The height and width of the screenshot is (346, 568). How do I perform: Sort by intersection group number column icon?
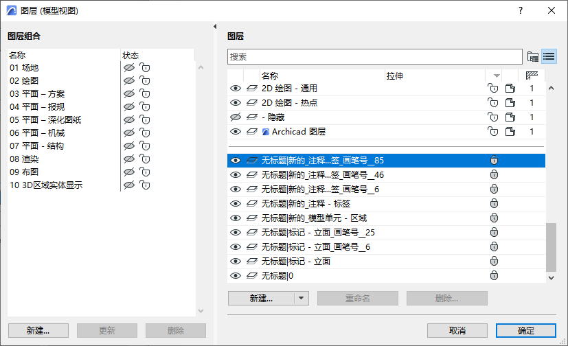point(532,76)
